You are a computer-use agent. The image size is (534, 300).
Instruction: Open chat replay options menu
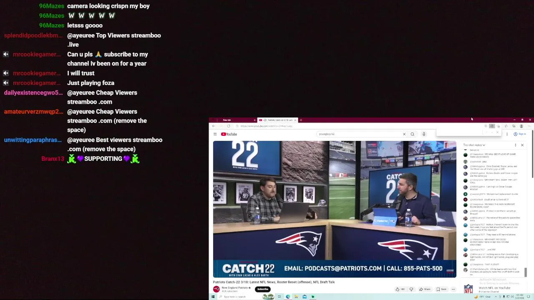click(x=515, y=145)
